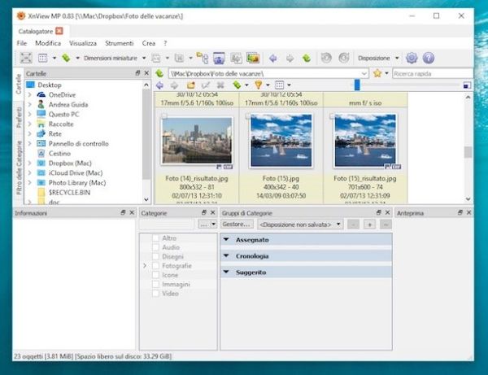Close the Catalogatore tab with the X

[59, 31]
